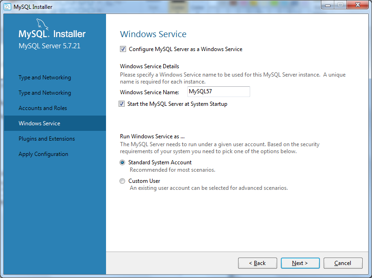Viewport: 372px width, 278px height.
Task: Click inside the Windows Service Name field
Action: pos(219,91)
